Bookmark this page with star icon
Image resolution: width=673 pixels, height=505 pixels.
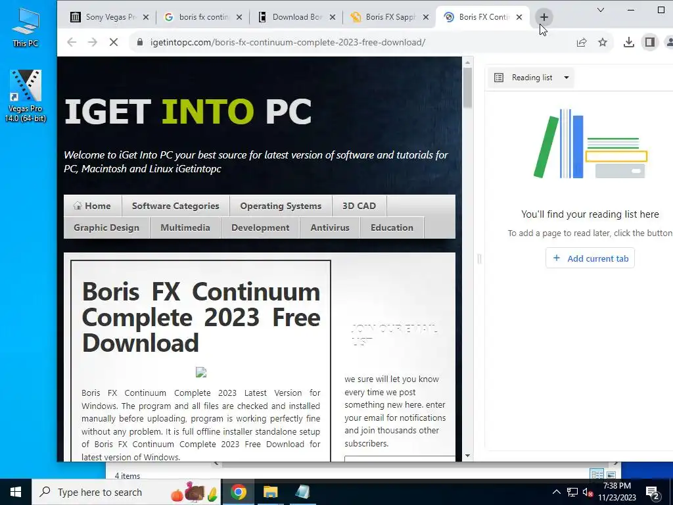(603, 42)
